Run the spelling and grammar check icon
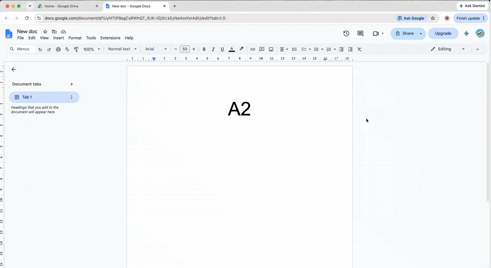The image size is (491, 268). [67, 49]
